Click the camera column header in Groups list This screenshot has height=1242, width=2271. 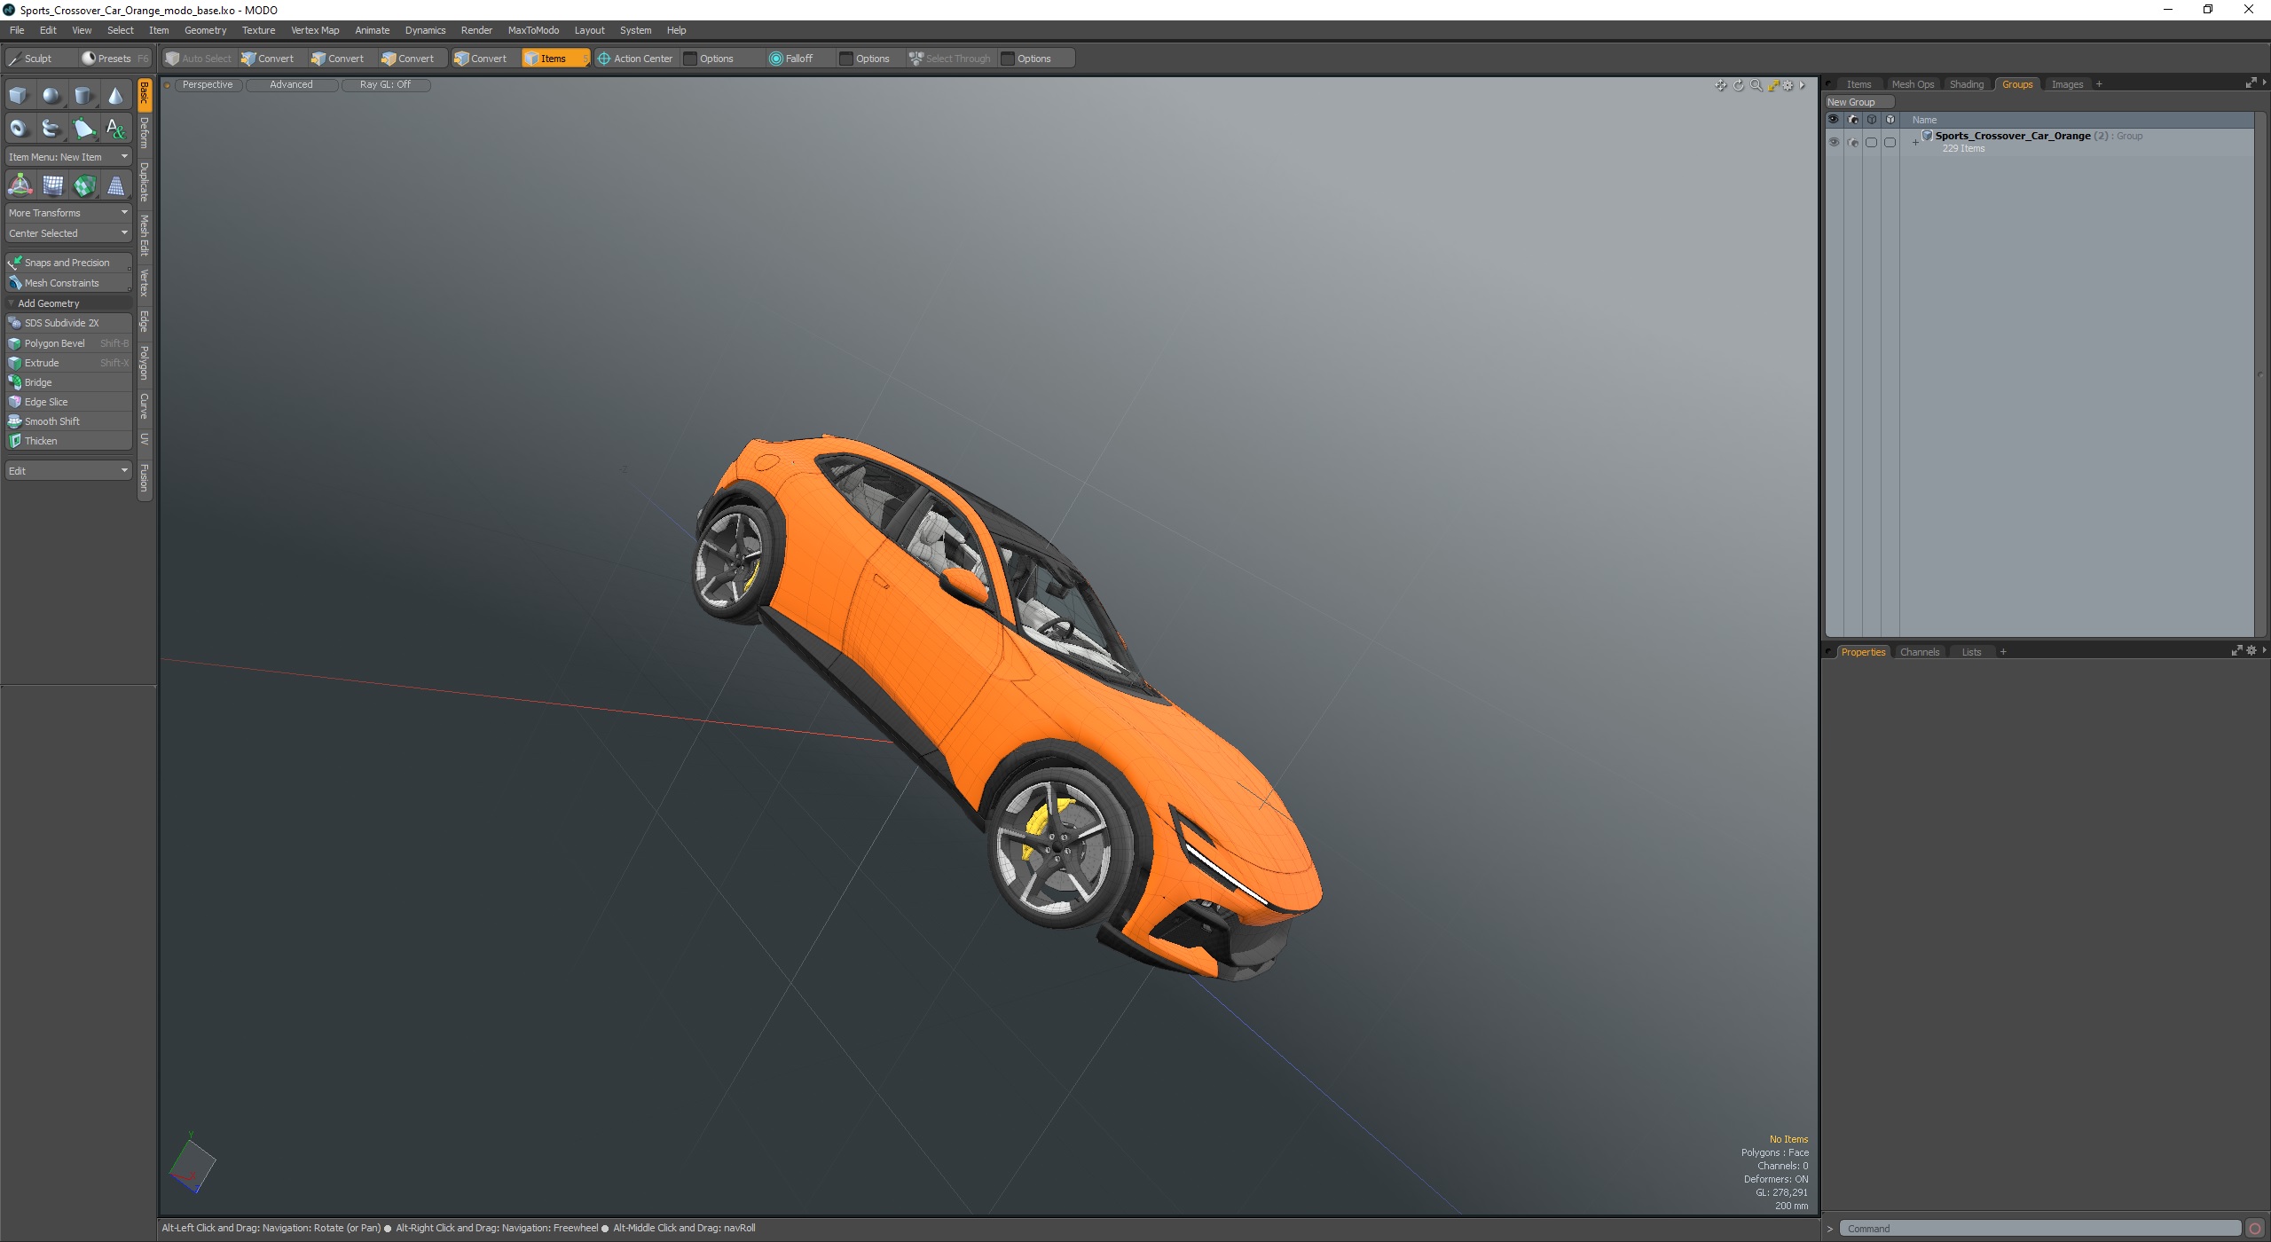pos(1852,120)
